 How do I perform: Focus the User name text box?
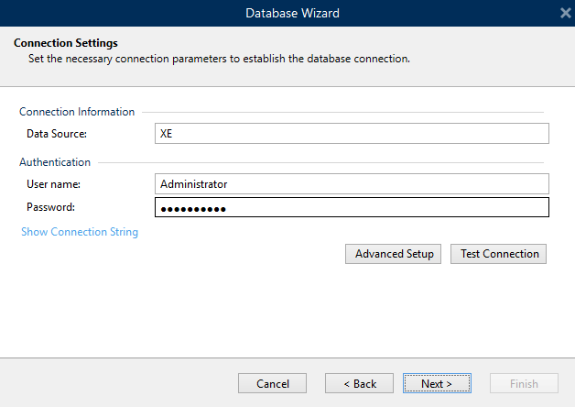pyautogui.click(x=352, y=184)
